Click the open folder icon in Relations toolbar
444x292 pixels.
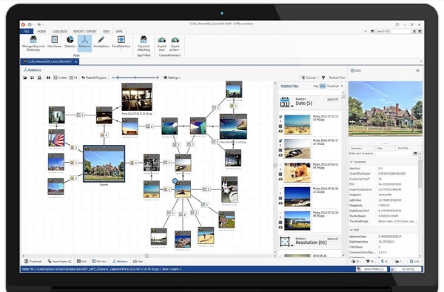click(x=25, y=78)
